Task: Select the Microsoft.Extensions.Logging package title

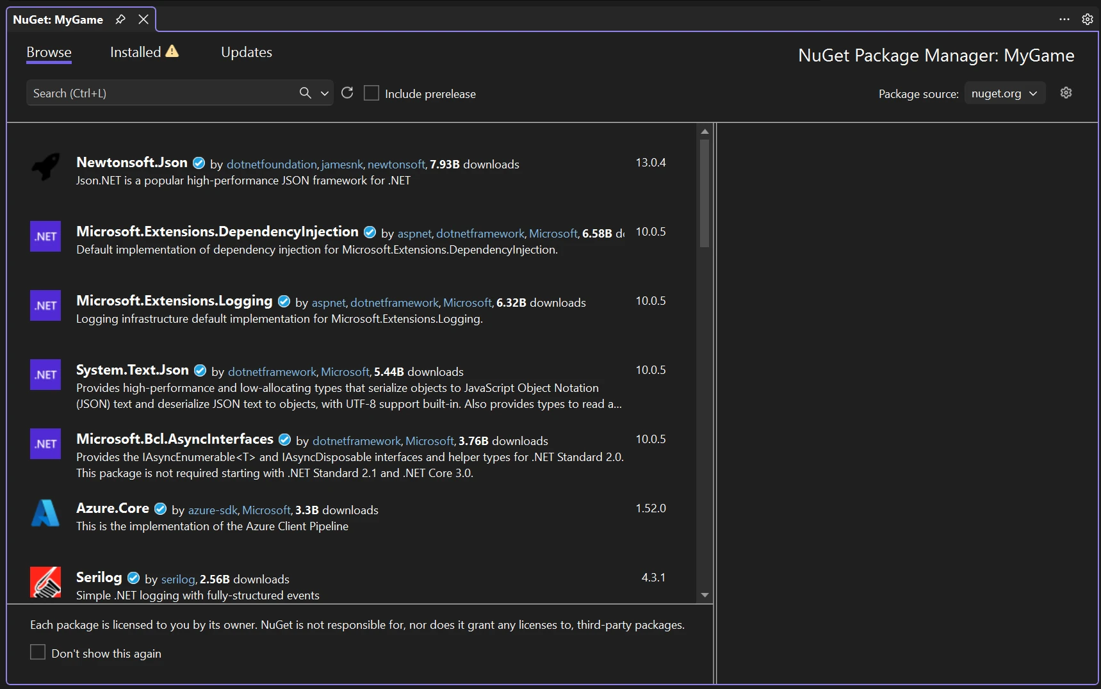Action: point(174,301)
